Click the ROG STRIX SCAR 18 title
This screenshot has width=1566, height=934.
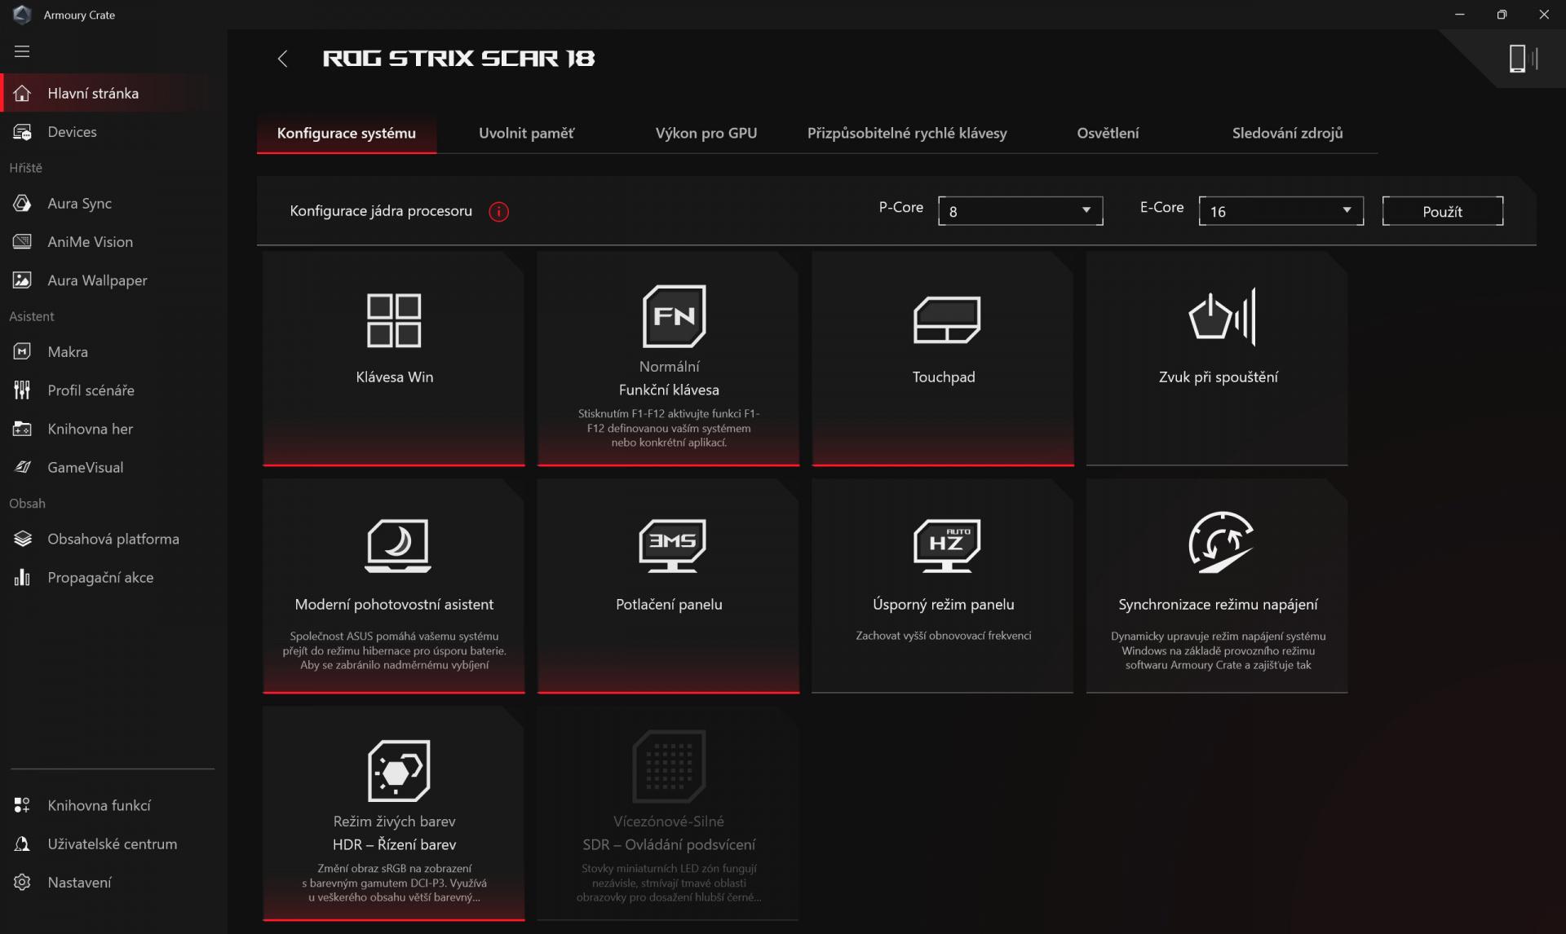tap(459, 59)
